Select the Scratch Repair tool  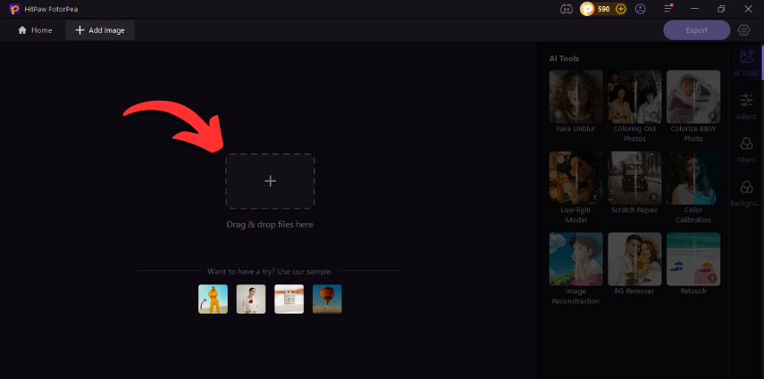pyautogui.click(x=634, y=183)
